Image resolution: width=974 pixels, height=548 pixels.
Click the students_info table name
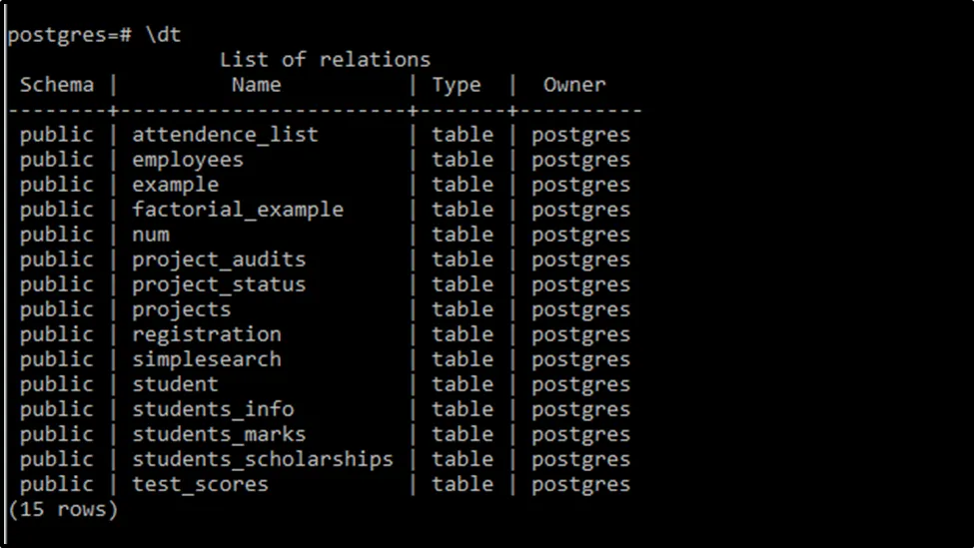pyautogui.click(x=213, y=409)
